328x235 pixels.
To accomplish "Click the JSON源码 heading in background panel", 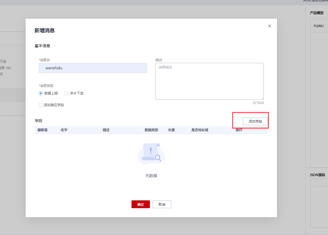I will coord(317,175).
